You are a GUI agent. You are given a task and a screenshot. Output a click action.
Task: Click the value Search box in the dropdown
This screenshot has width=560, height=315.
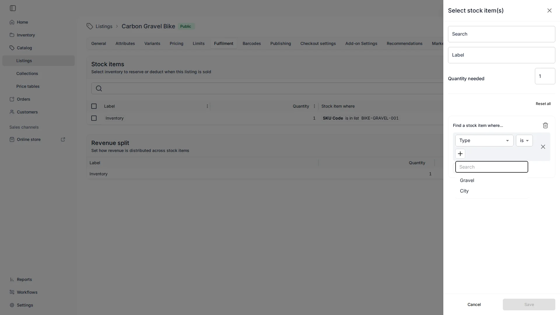click(x=492, y=167)
